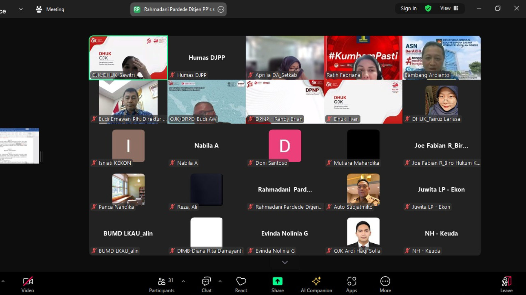Click Isniati KEKON avatar with letter I
Screen dimensions: 526x295
128,146
